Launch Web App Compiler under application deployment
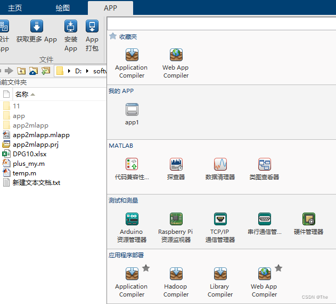The width and height of the screenshot is (336, 304). pyautogui.click(x=264, y=282)
